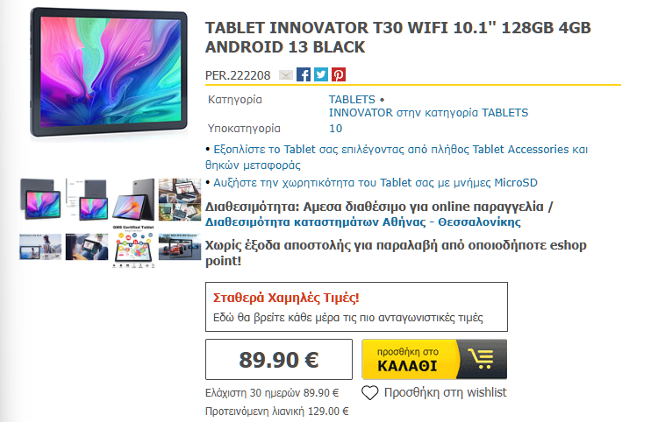Share product via email envelope icon
Screen dimensions: 658x422
pyautogui.click(x=286, y=75)
